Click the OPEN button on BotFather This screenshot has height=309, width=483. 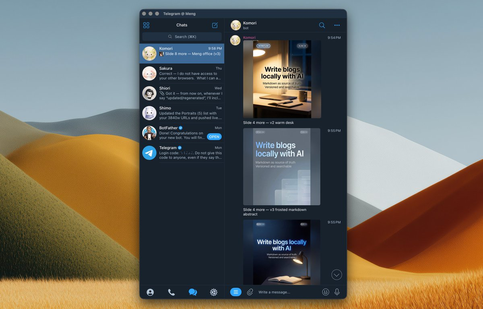(214, 137)
